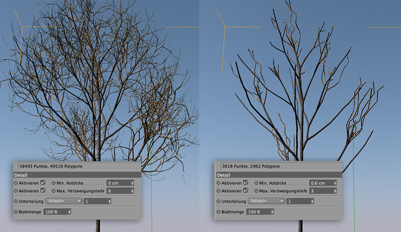Click the Max. Verzweigungstiefe label in right panel
The image size is (401, 232).
point(283,191)
